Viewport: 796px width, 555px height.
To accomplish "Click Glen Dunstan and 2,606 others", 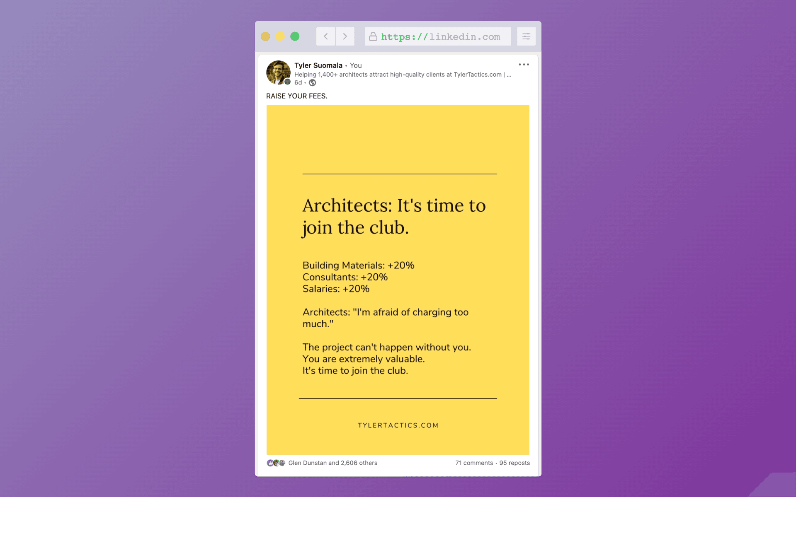I will point(332,463).
